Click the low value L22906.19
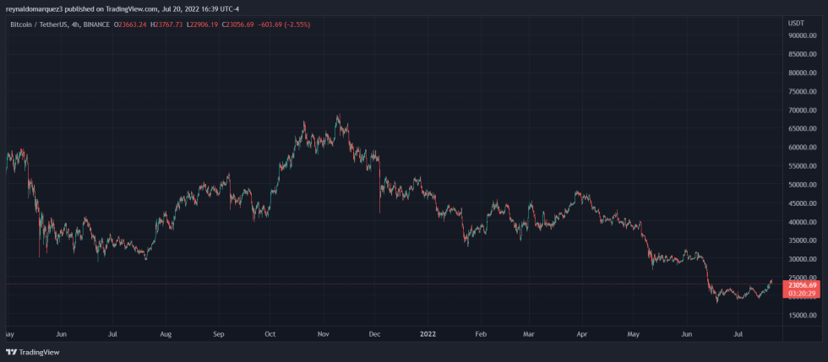 (203, 24)
